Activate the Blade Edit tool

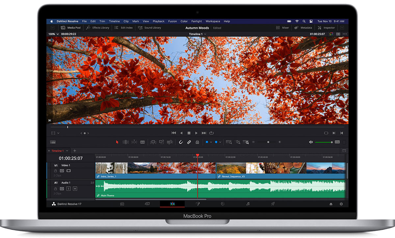143,142
